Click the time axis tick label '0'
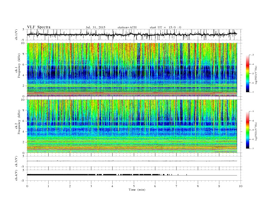 27,186
